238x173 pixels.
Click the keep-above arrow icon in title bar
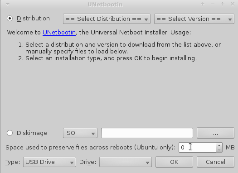pyautogui.click(x=203, y=4)
